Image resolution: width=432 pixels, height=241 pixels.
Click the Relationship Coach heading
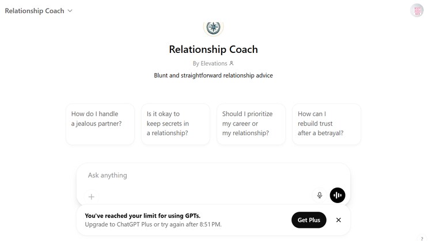(213, 49)
